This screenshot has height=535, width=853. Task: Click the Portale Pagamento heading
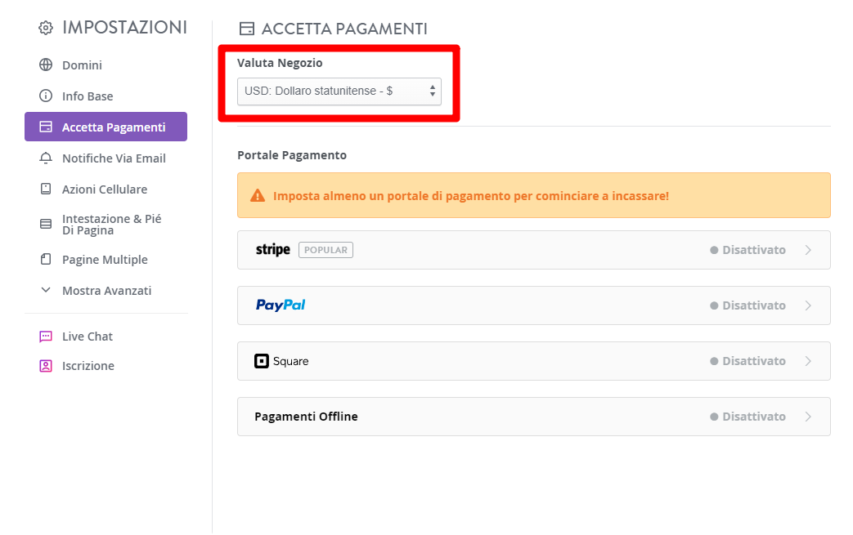pos(292,155)
